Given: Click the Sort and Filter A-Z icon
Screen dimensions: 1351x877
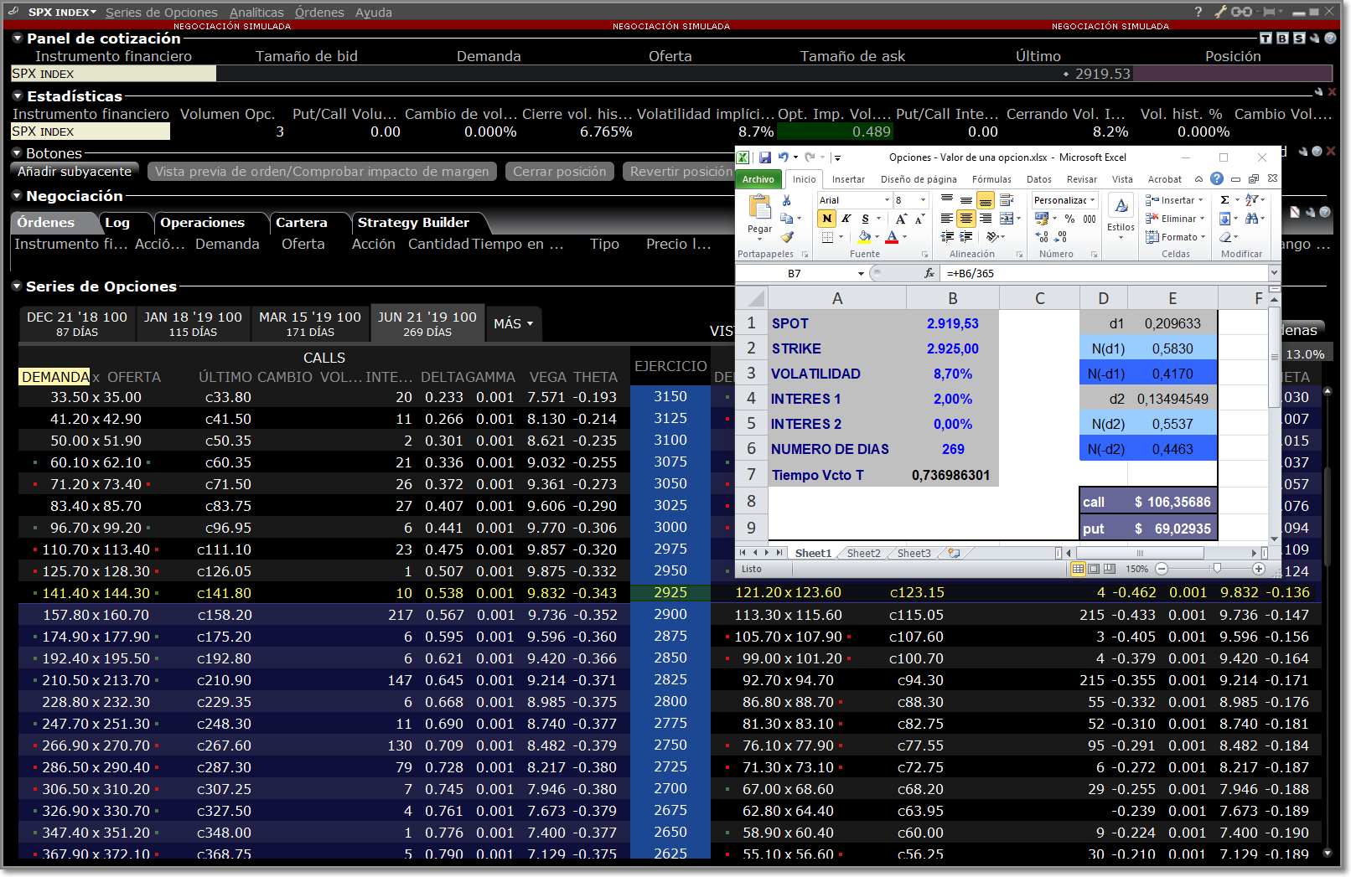Looking at the screenshot, I should pyautogui.click(x=1251, y=200).
